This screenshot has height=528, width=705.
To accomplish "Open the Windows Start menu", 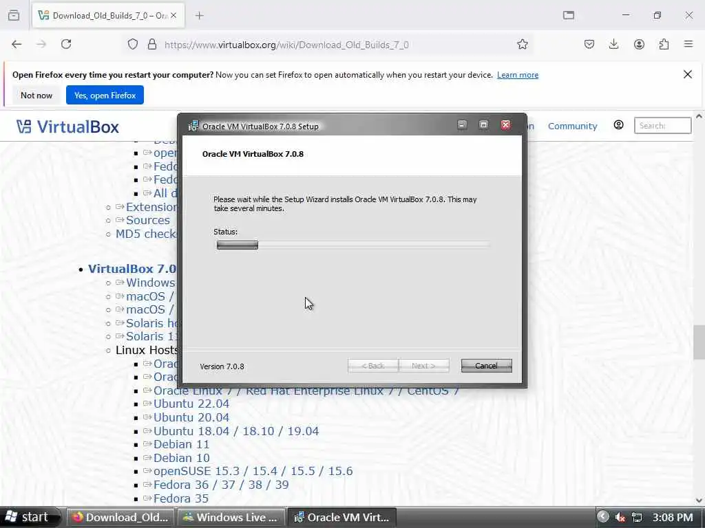I will point(30,517).
